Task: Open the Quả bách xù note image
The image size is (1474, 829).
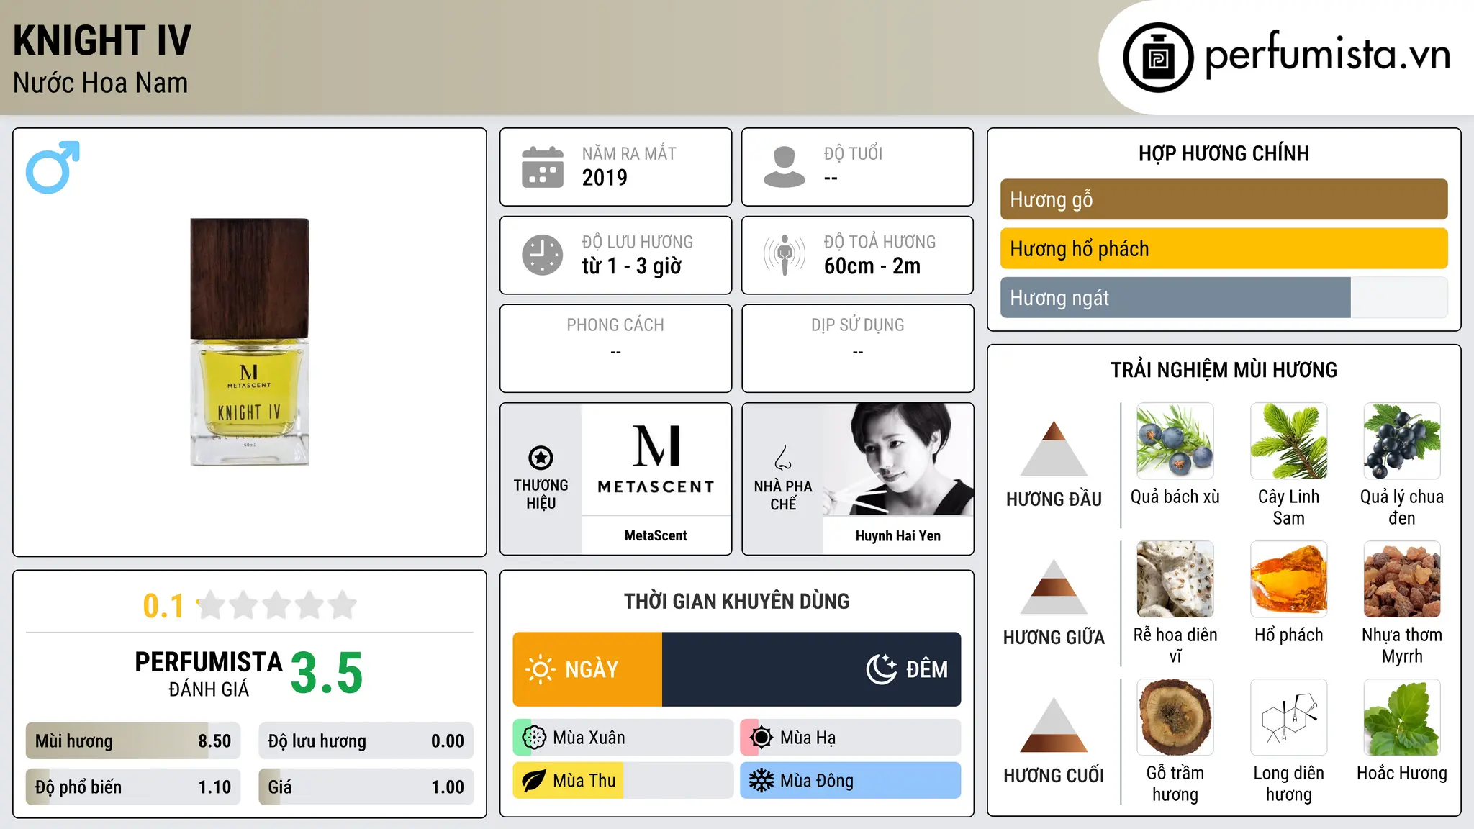Action: coord(1175,441)
